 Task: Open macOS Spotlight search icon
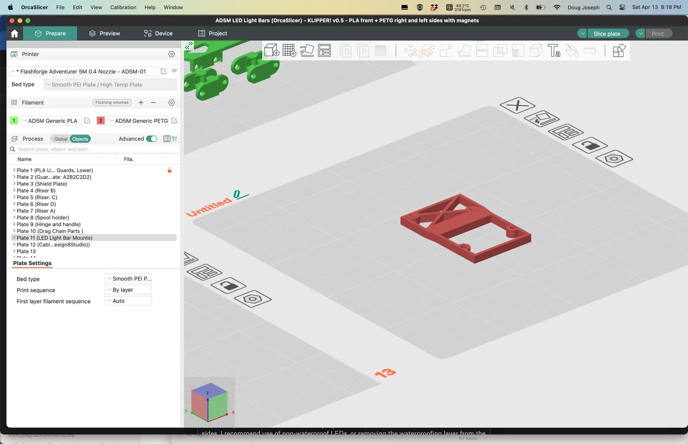609,7
